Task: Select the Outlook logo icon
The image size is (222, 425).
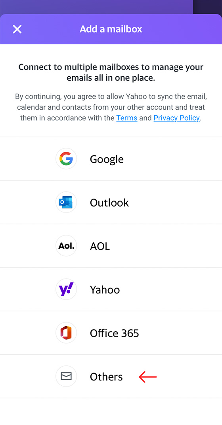Action: click(x=66, y=202)
